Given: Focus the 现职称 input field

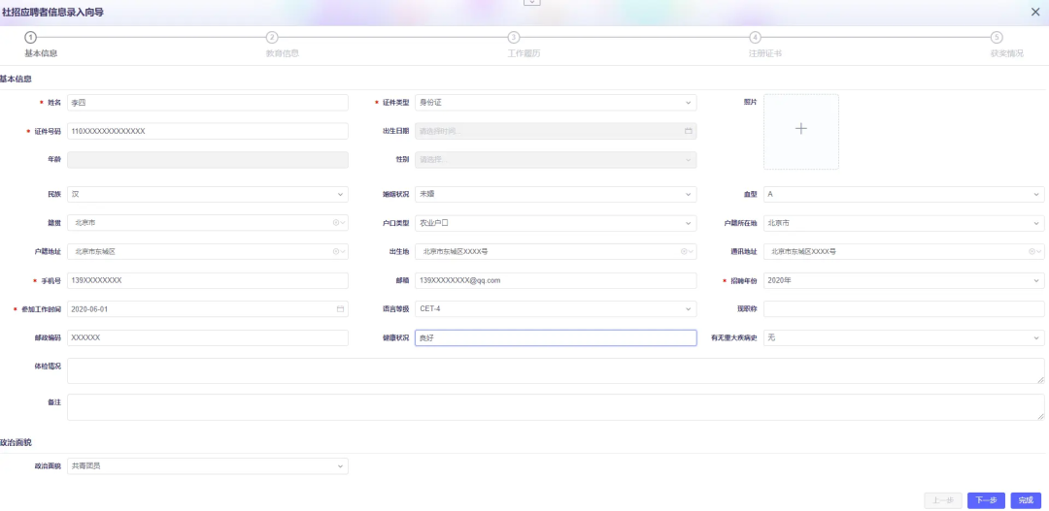Looking at the screenshot, I should coord(903,309).
